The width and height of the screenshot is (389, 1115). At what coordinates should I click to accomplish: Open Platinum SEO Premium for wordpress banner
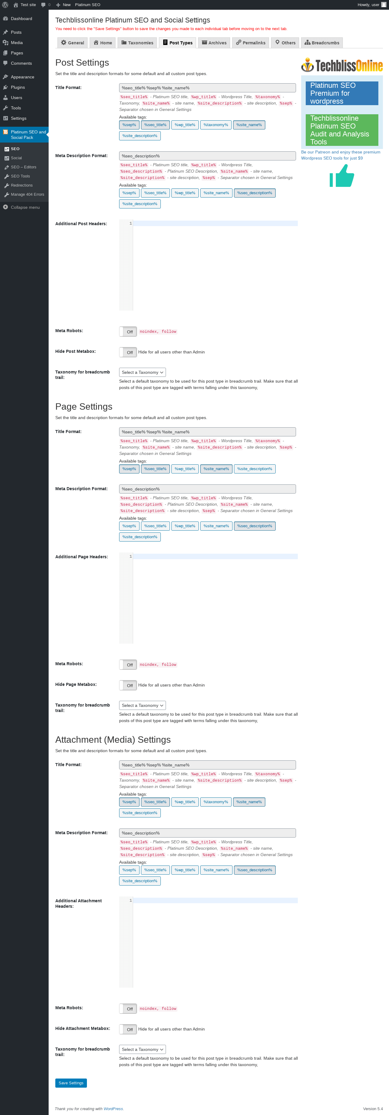click(x=342, y=93)
